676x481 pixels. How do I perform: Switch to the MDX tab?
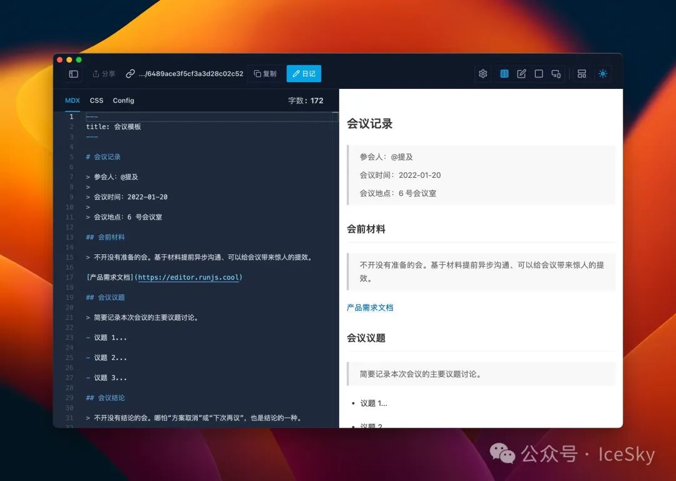tap(73, 101)
